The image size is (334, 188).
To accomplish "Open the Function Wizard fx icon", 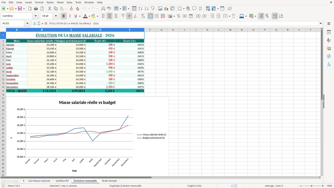I will click(x=35, y=24).
